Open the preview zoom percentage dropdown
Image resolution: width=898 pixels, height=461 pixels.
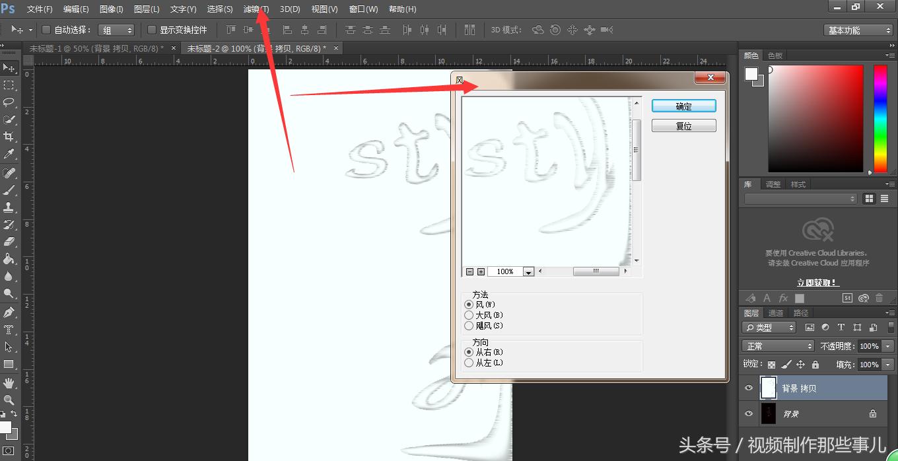tap(528, 271)
